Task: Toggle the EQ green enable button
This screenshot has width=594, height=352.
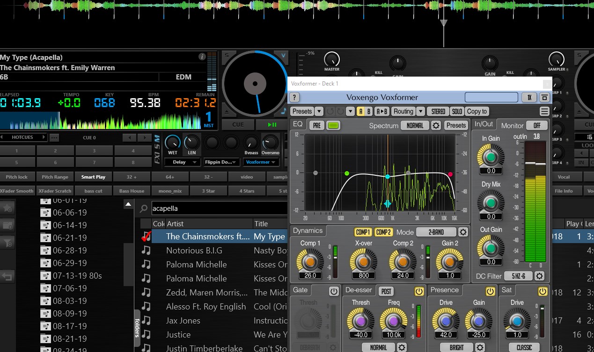Action: 333,125
